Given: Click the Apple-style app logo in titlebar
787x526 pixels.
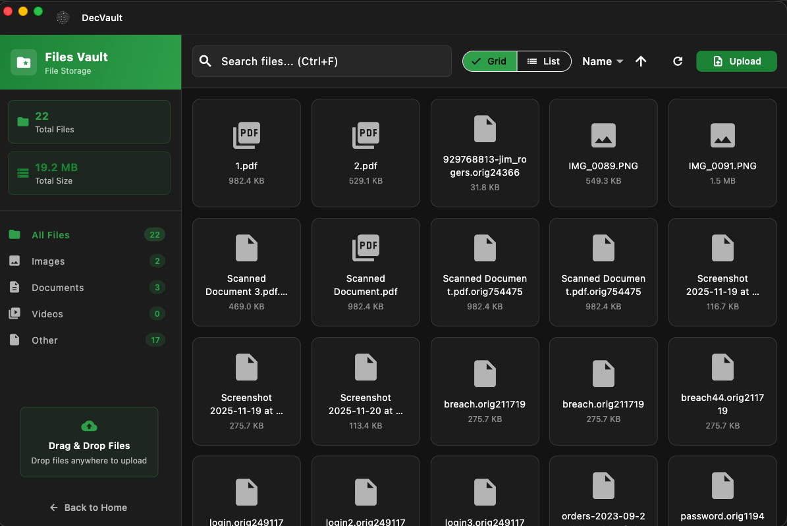Looking at the screenshot, I should tap(63, 18).
